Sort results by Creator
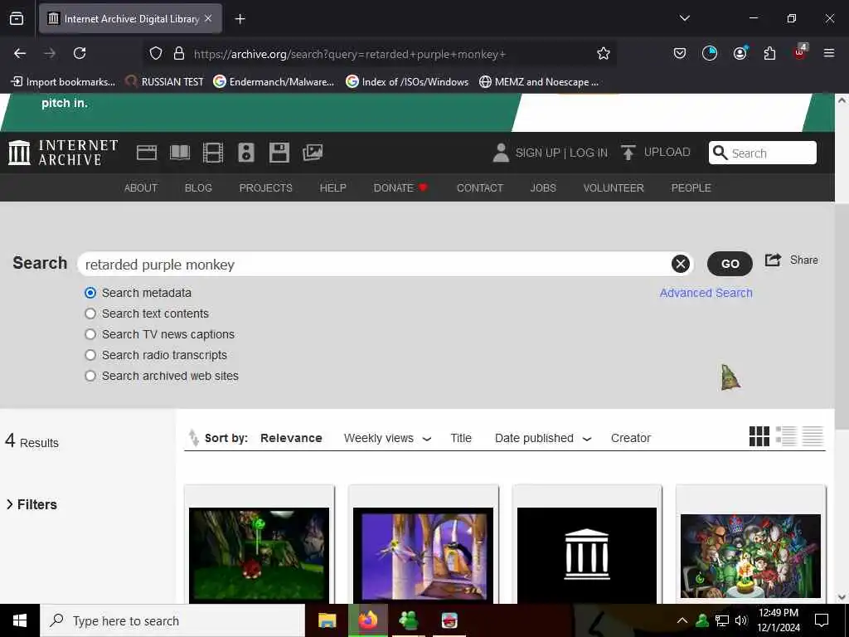The height and width of the screenshot is (637, 849). coord(631,438)
